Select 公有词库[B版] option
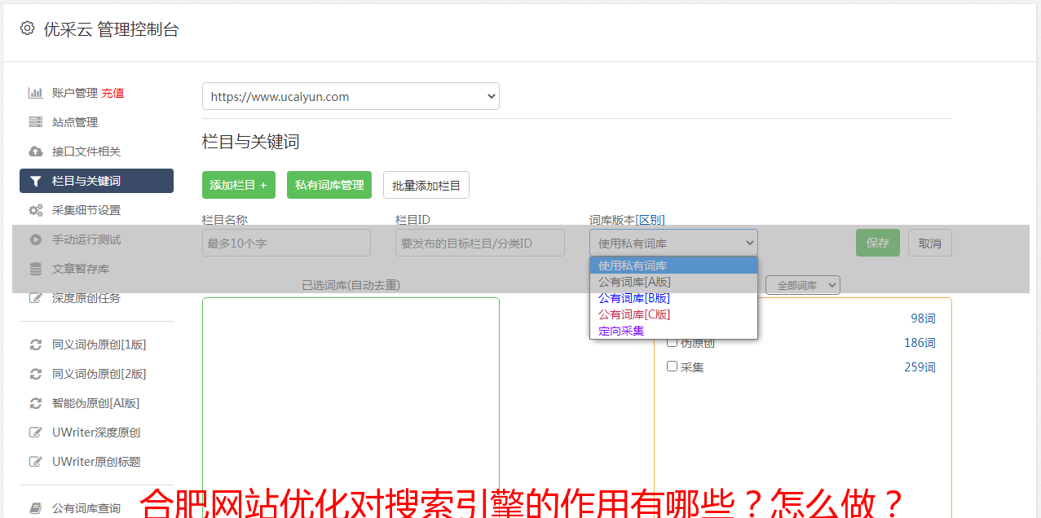The image size is (1041, 518). (673, 298)
